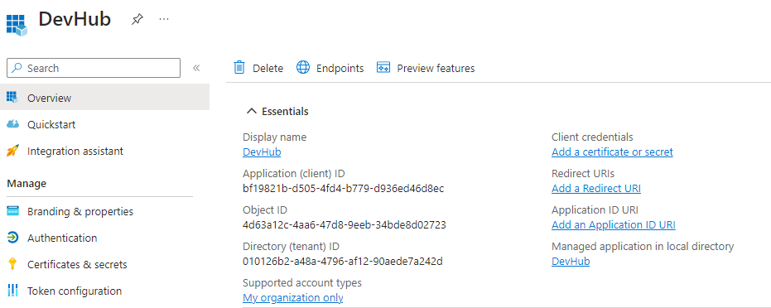This screenshot has height=308, width=771.
Task: Click the Object ID label
Action: click(x=264, y=210)
